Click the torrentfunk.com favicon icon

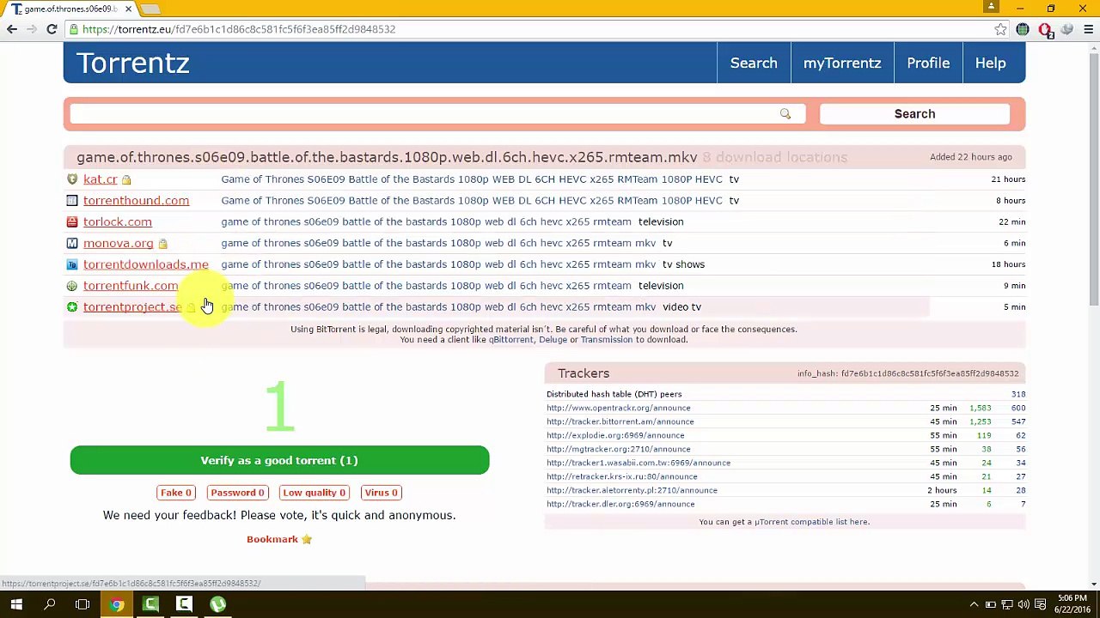[x=72, y=286]
